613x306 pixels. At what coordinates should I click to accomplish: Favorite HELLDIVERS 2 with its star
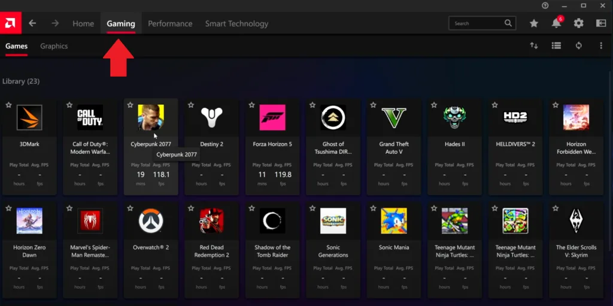click(495, 105)
